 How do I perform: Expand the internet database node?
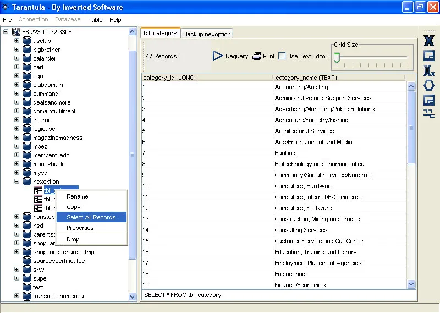click(x=16, y=120)
